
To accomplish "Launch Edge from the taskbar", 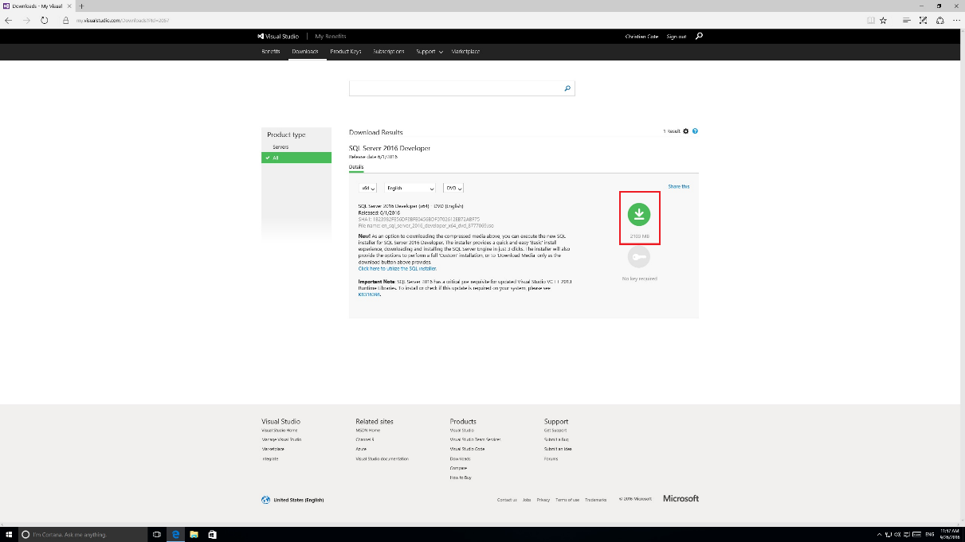I will [176, 534].
